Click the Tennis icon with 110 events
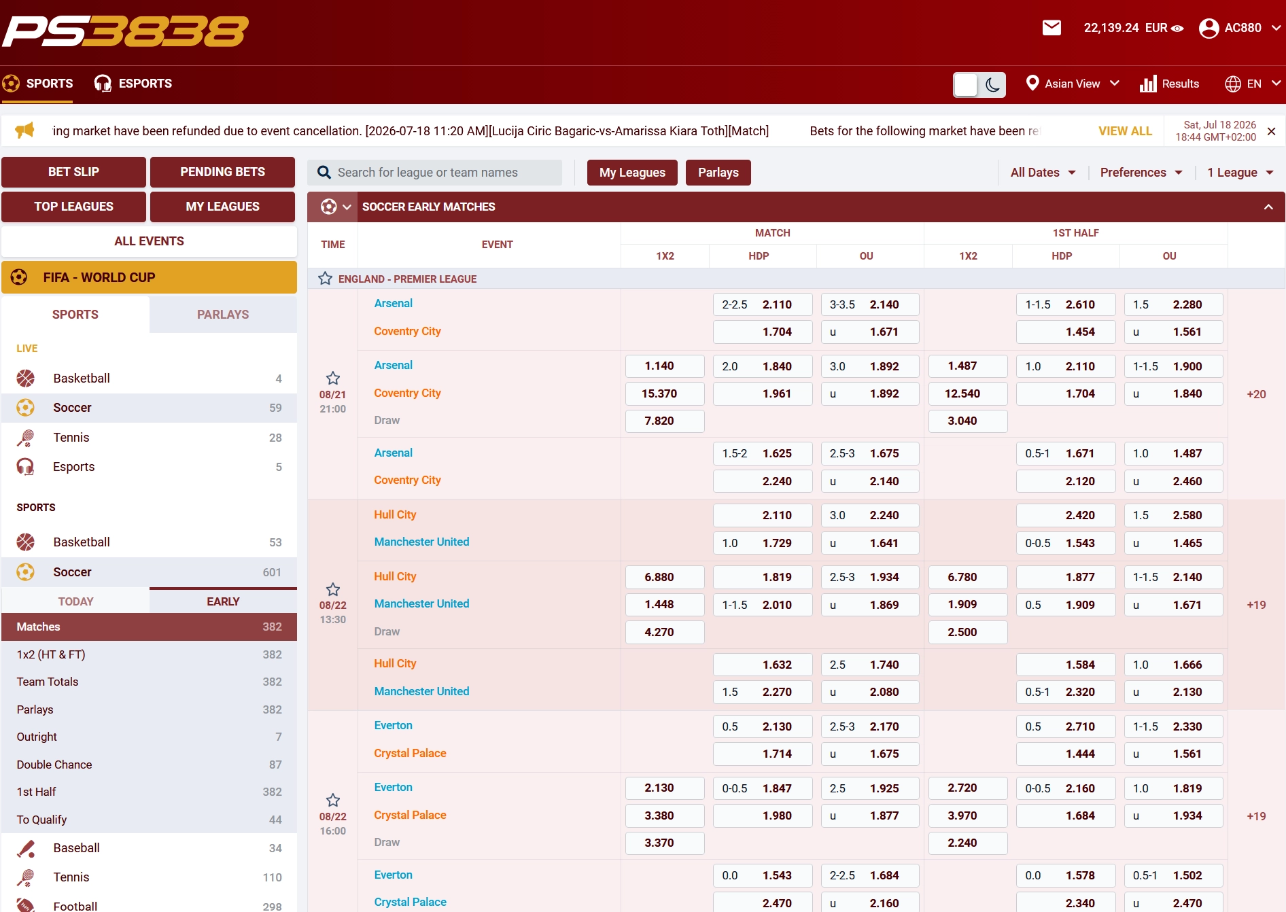1286x912 pixels. coord(26,877)
